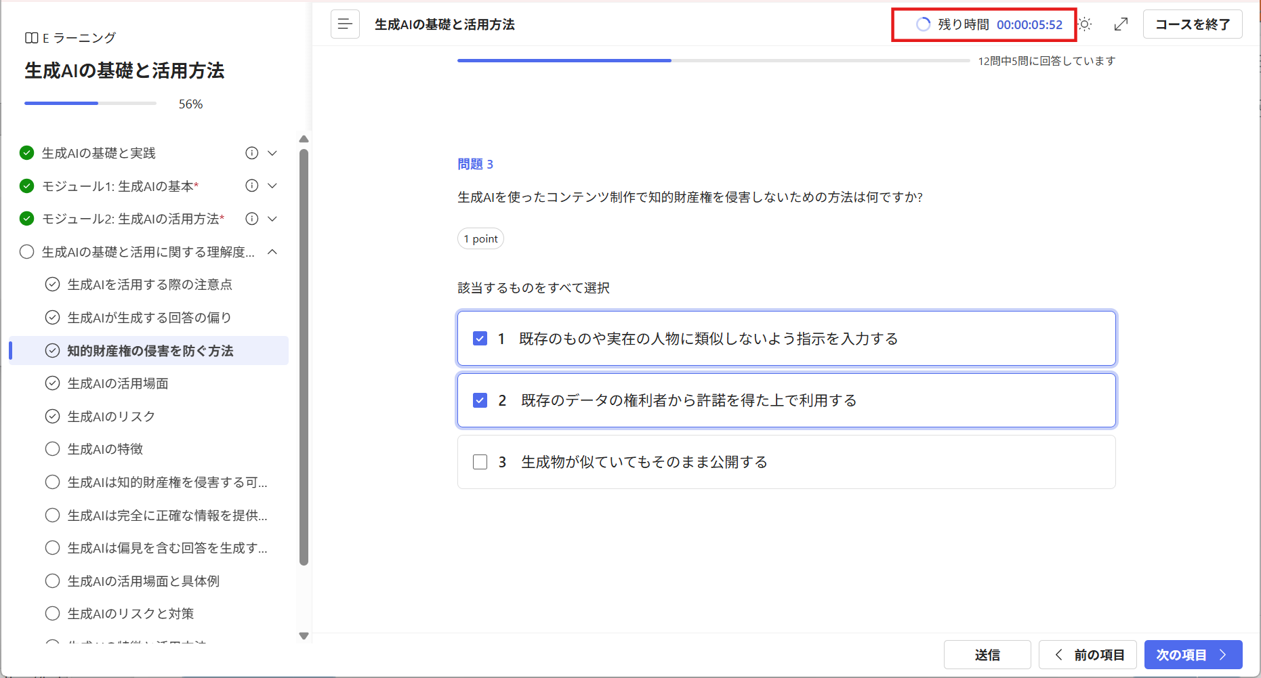1261x678 pixels.
Task: Click the spinner icon next to 残り時間
Action: [923, 24]
